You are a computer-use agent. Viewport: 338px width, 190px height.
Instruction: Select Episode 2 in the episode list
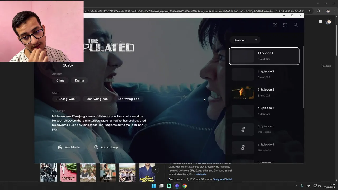tap(264, 74)
